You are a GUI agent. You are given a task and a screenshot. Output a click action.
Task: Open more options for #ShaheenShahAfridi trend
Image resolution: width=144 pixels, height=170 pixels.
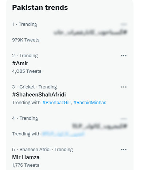[x=124, y=87]
